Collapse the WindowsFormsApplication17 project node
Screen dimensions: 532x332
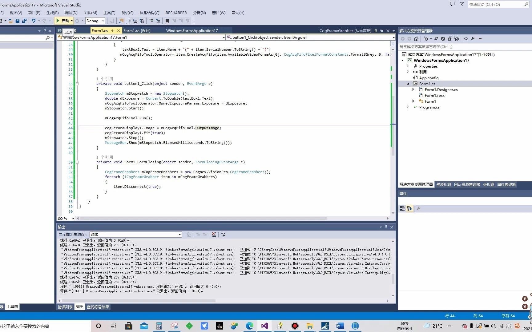click(x=402, y=60)
